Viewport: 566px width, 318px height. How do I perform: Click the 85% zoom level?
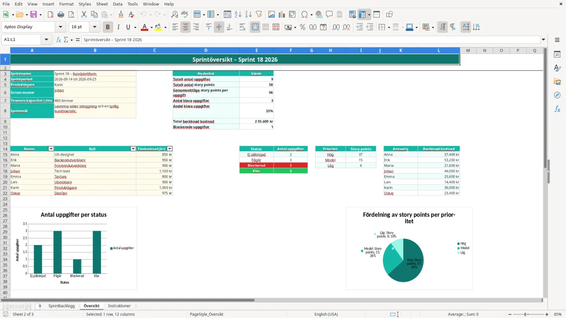pyautogui.click(x=558, y=314)
